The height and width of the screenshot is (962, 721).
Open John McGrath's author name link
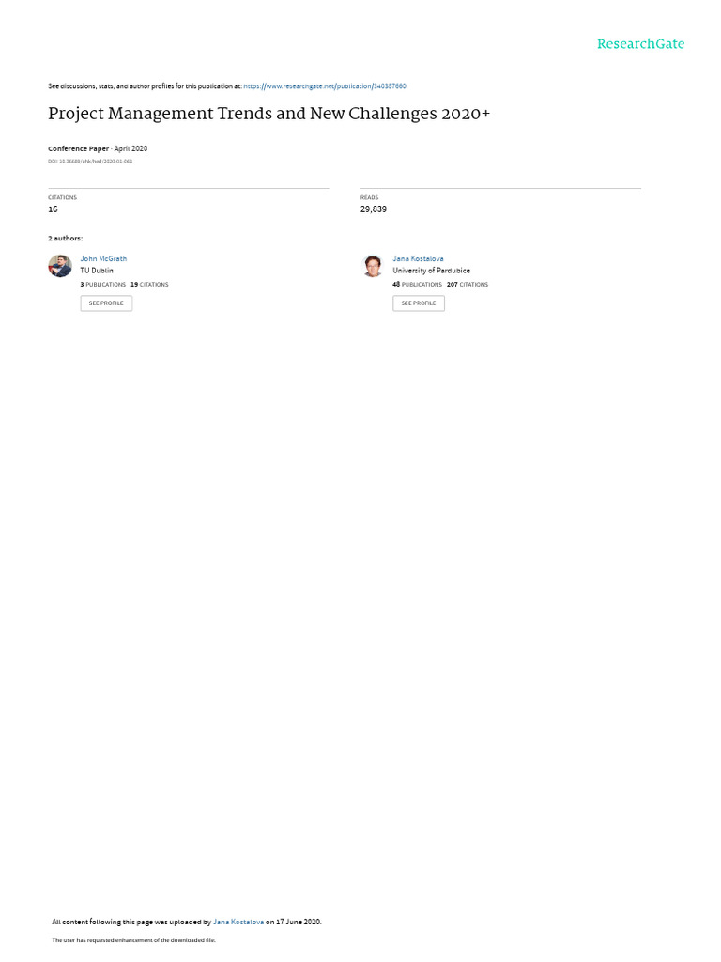pos(103,259)
